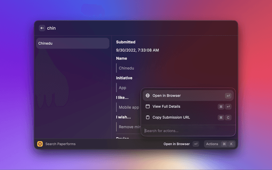
Task: Click the clipboard icon for Copy Submission URL
Action: [147, 117]
